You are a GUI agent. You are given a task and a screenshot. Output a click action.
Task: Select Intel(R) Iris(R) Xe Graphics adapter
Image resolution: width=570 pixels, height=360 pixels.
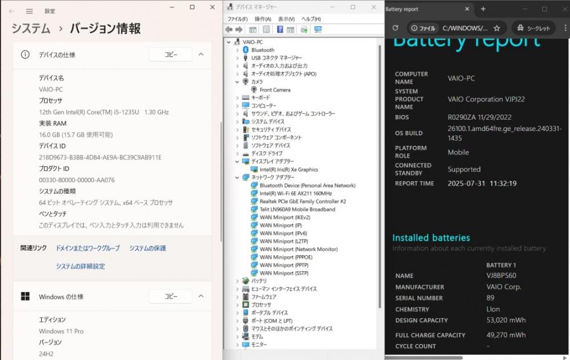tap(288, 170)
